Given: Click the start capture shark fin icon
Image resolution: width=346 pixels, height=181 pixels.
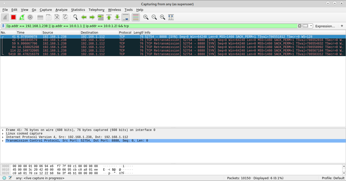Looking at the screenshot, I should 5,17.
